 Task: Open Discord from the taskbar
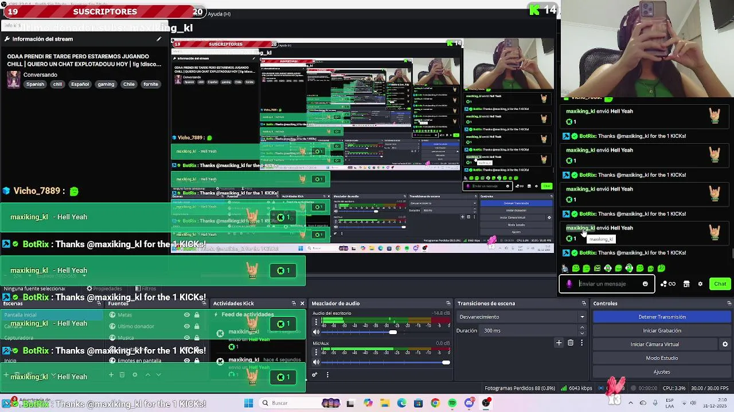pyautogui.click(x=469, y=403)
